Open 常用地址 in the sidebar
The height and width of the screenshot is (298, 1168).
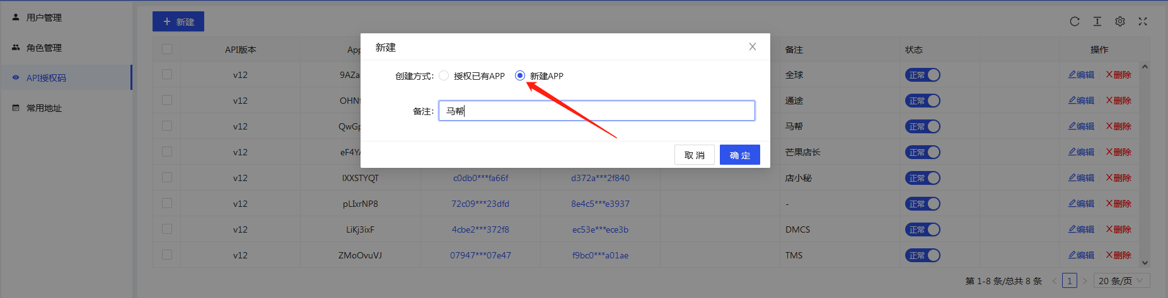click(x=44, y=108)
